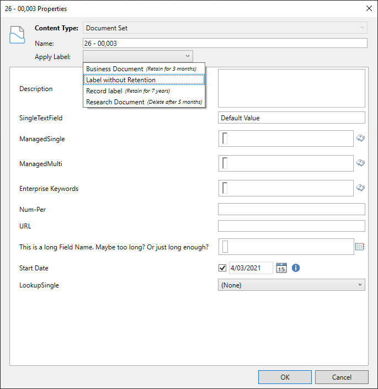This screenshot has width=378, height=389.
Task: Open ManagedSingle term picker tag icon
Action: click(x=360, y=138)
